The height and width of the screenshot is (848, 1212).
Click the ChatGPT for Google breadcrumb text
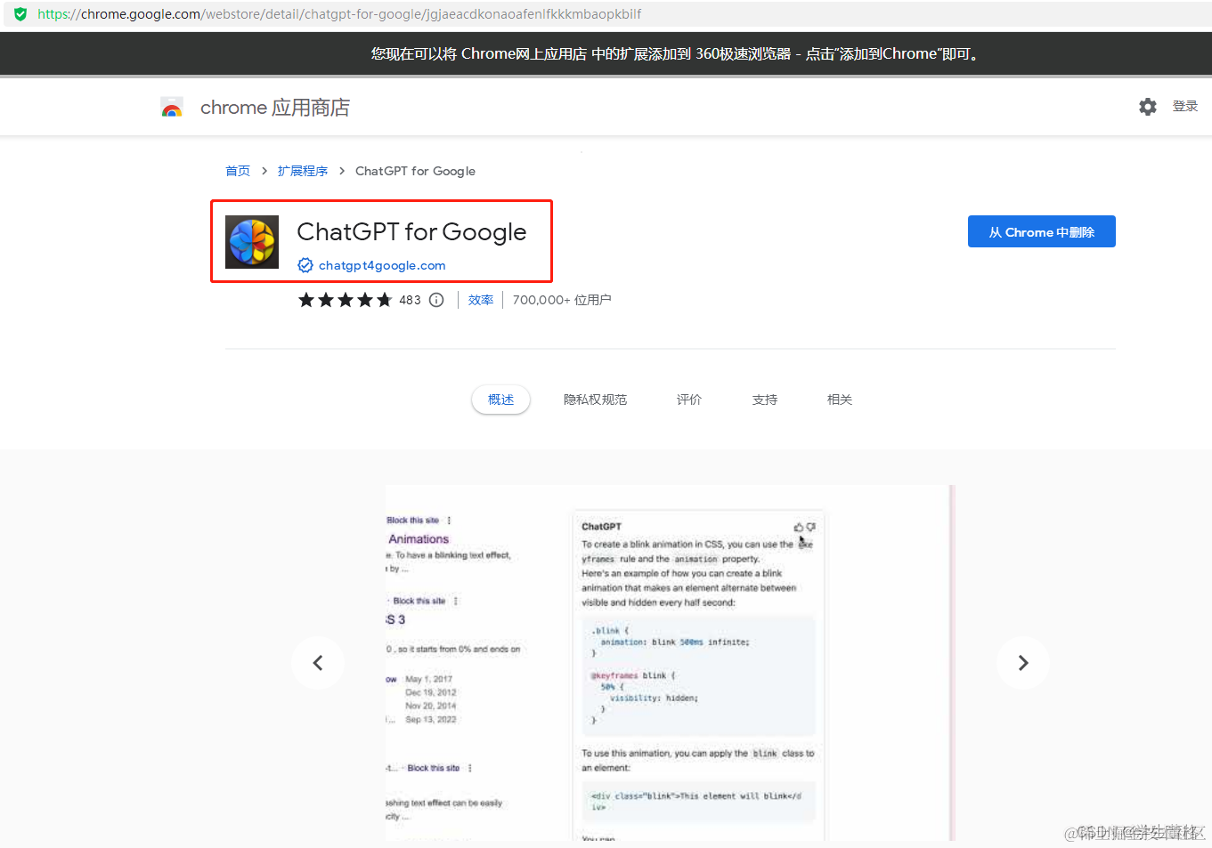(x=415, y=171)
